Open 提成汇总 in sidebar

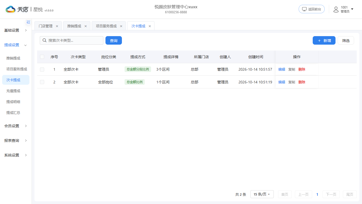click(16, 113)
